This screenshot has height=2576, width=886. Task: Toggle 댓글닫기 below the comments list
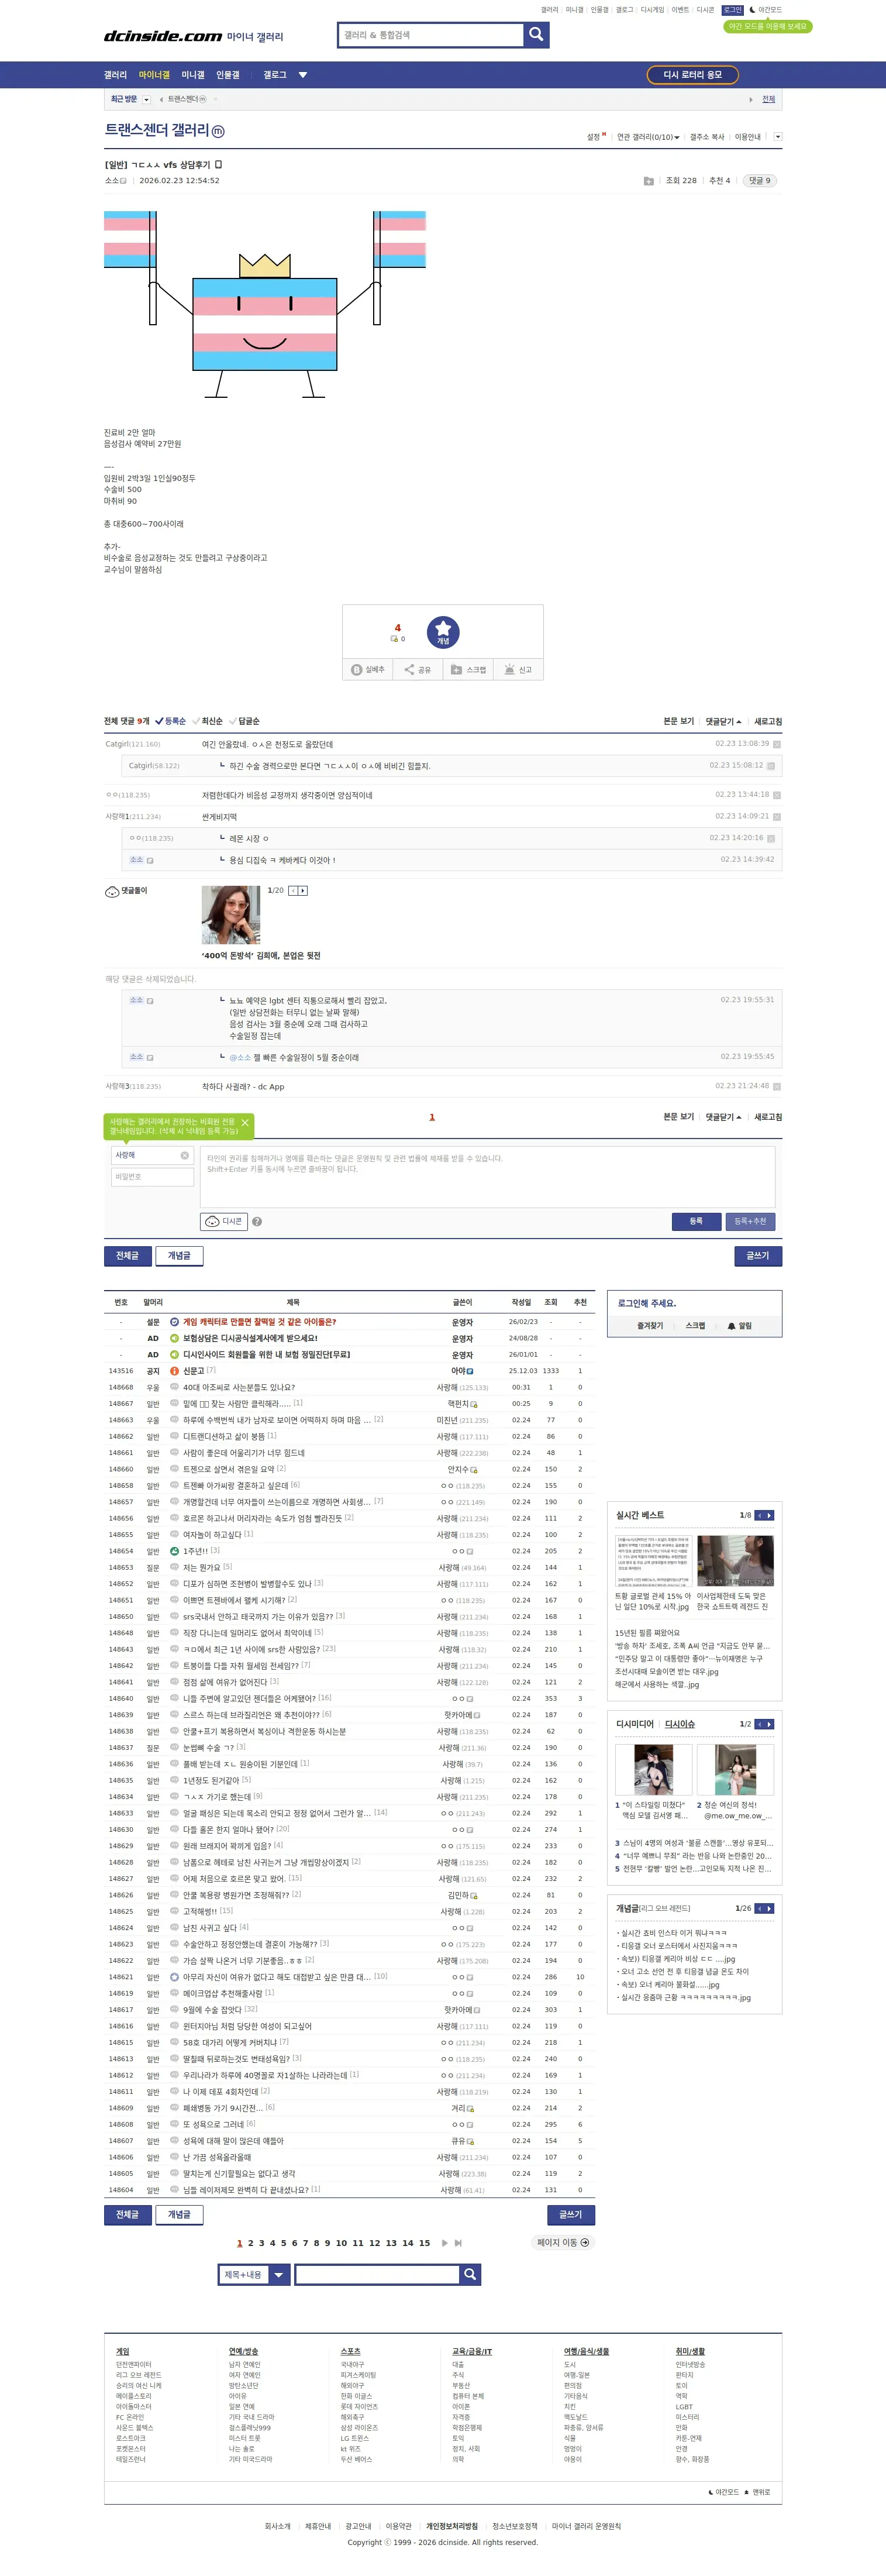click(x=723, y=1117)
